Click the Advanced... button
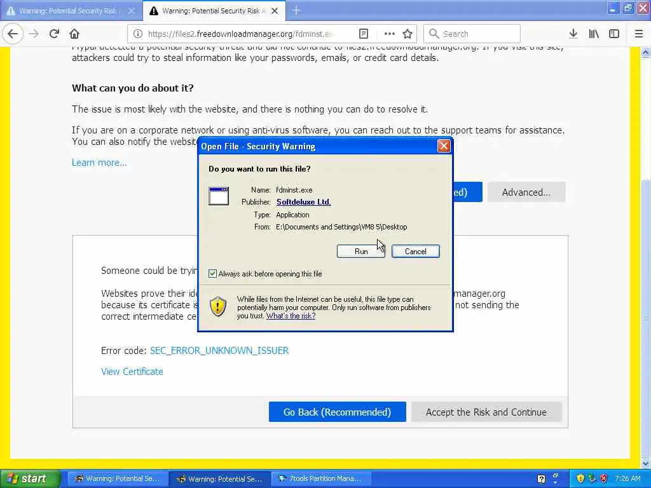651x488 pixels. point(526,192)
